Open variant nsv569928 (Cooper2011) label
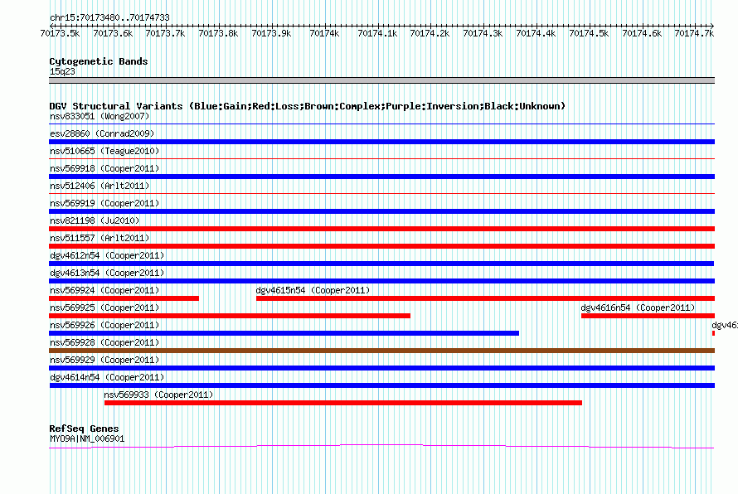This screenshot has height=494, width=738. click(104, 342)
